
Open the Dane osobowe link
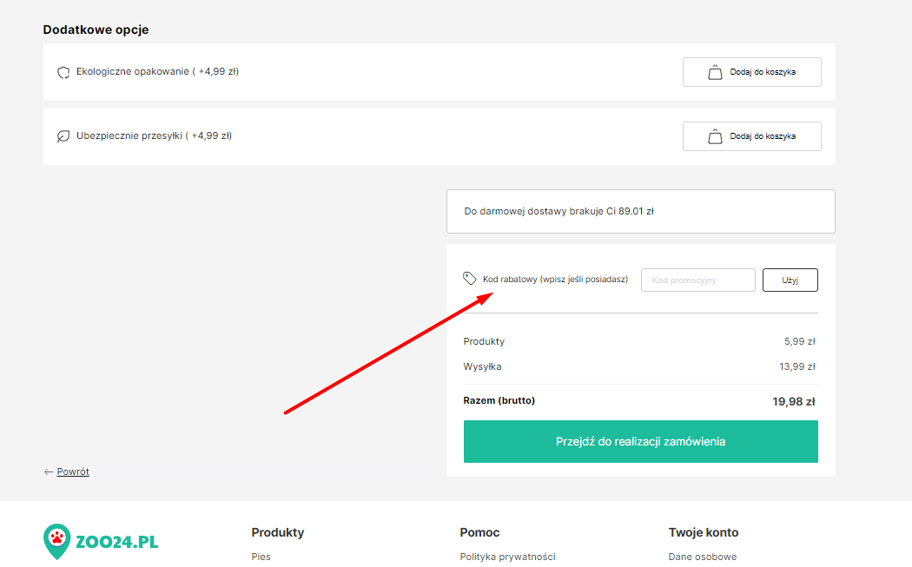(702, 557)
